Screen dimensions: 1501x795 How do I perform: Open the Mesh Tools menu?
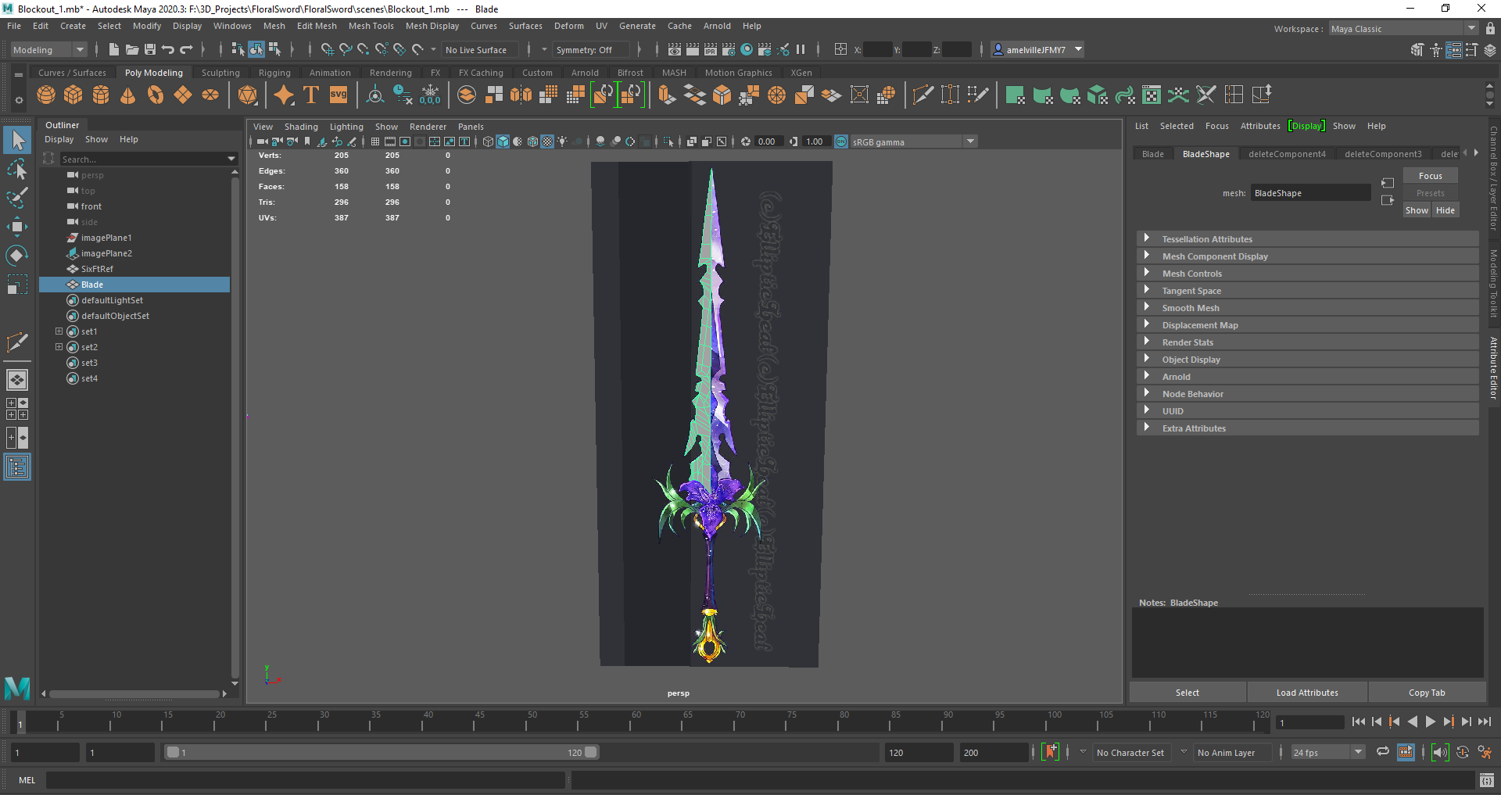[371, 26]
